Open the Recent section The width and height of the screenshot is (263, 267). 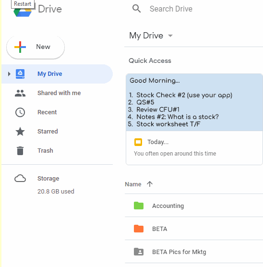click(47, 112)
